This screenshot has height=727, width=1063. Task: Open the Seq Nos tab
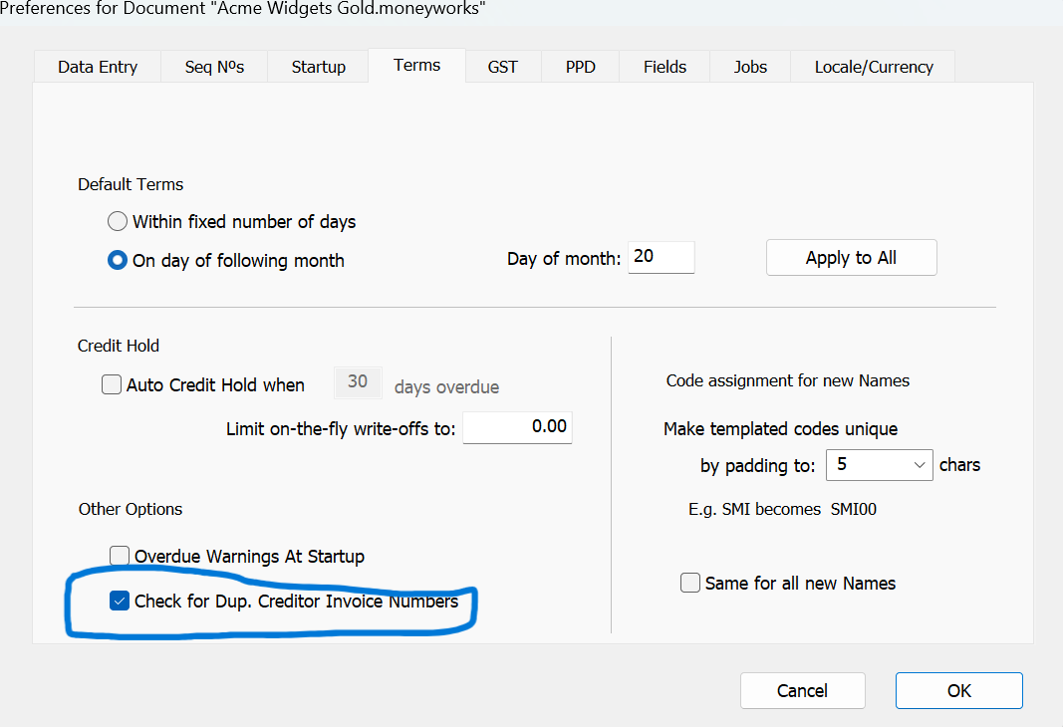214,67
